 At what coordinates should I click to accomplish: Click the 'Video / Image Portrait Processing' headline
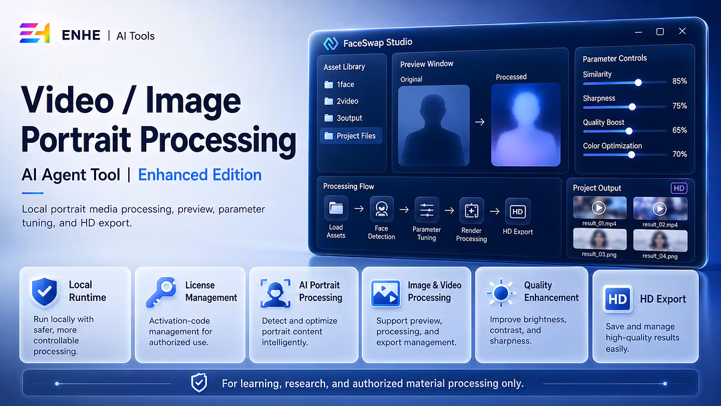coord(159,120)
